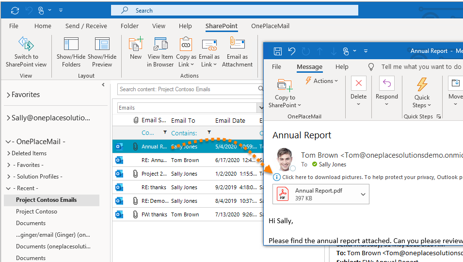Click the Undo icon in main Outlook title bar
The height and width of the screenshot is (262, 463).
pyautogui.click(x=29, y=11)
